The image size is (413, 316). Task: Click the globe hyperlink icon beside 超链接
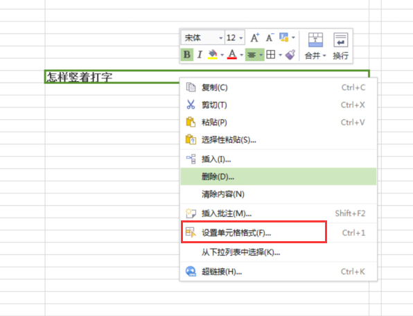click(x=191, y=271)
